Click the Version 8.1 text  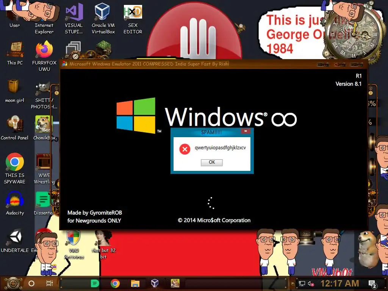pyautogui.click(x=349, y=84)
